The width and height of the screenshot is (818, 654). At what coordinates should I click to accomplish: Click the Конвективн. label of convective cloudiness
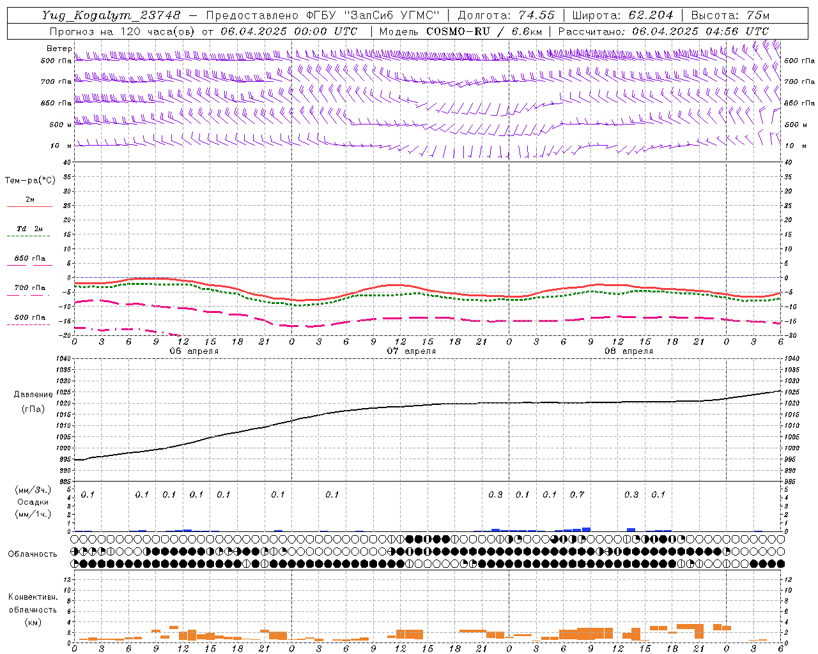(x=33, y=597)
